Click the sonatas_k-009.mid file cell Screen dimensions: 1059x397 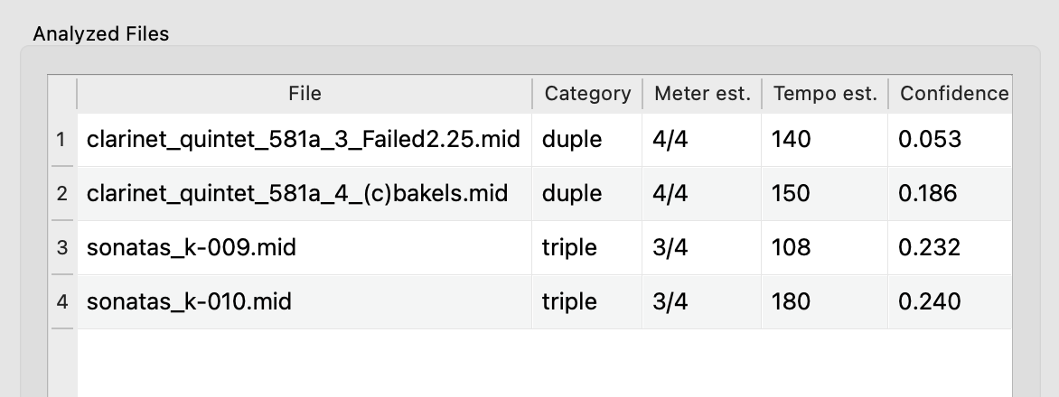192,247
